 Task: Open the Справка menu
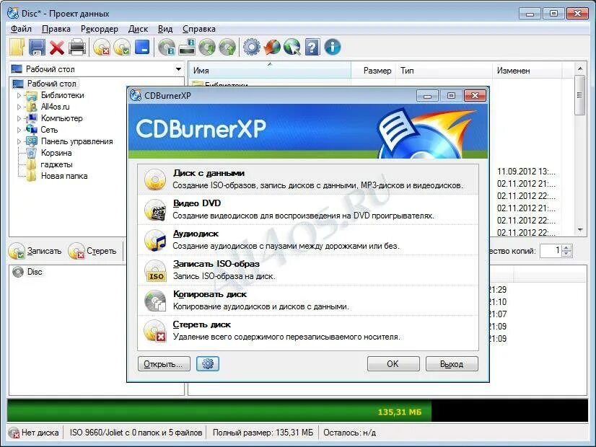(x=199, y=29)
